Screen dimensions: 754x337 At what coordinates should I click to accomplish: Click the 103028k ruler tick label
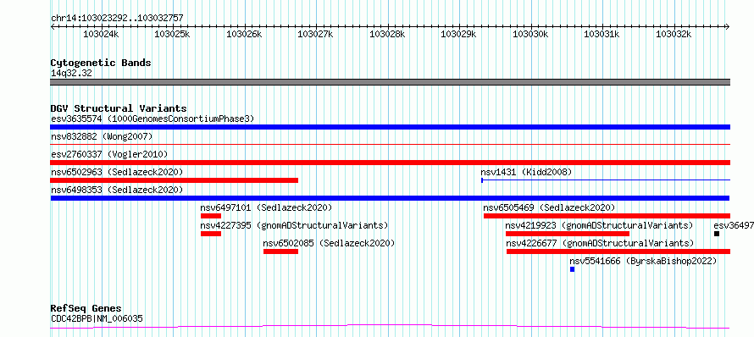coord(386,34)
